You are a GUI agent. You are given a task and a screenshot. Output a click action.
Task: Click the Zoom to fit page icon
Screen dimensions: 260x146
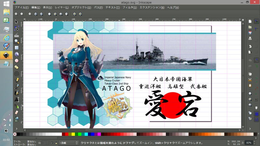coord(61,14)
